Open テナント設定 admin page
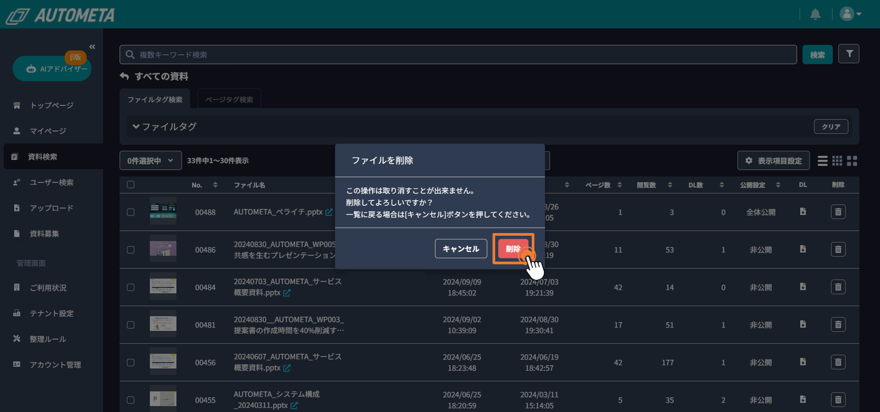Viewport: 880px width, 412px height. 51,313
